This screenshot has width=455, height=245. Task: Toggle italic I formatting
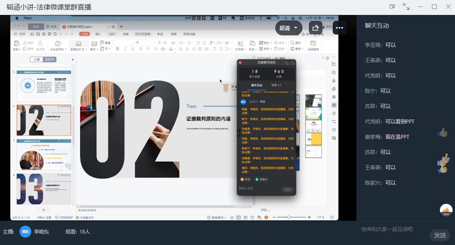[x=125, y=49]
